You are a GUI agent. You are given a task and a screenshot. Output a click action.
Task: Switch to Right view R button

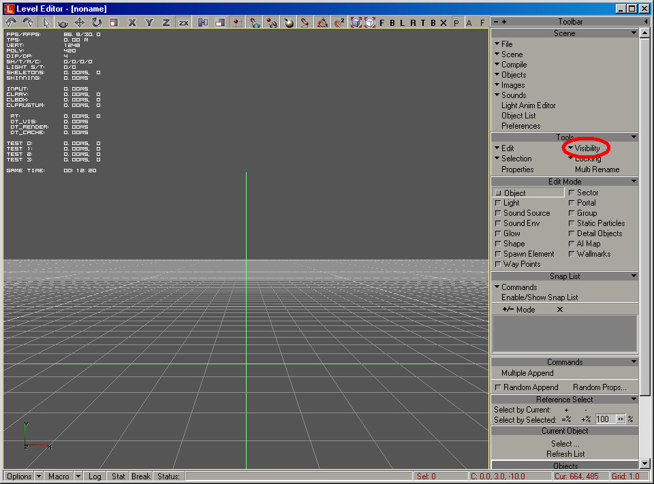pyautogui.click(x=413, y=23)
